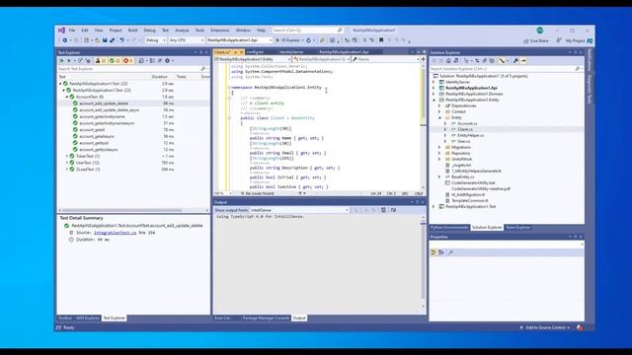The height and width of the screenshot is (355, 632).
Task: Select the User.cs file
Action: coord(463,141)
